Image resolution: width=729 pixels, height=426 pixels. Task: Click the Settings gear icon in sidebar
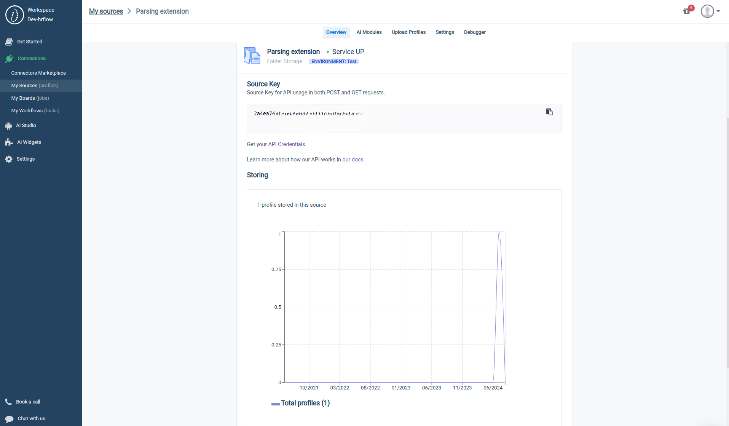[x=8, y=159]
